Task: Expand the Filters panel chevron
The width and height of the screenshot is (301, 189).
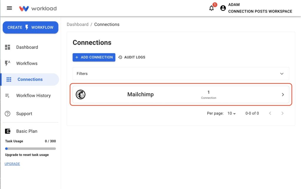Action: 282,74
